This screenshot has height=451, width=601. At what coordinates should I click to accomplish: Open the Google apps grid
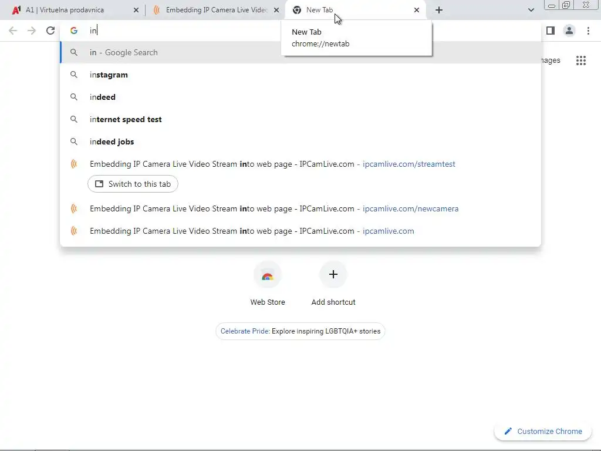coord(581,60)
